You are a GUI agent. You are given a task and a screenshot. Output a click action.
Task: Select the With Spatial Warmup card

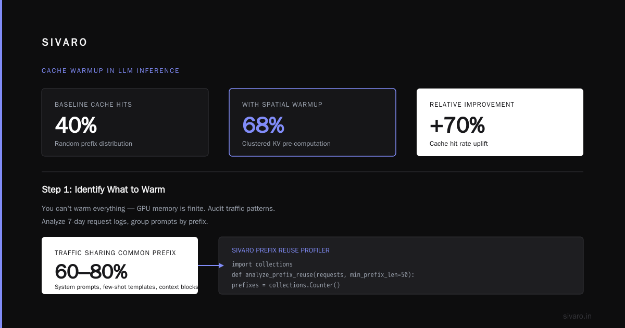(x=312, y=122)
